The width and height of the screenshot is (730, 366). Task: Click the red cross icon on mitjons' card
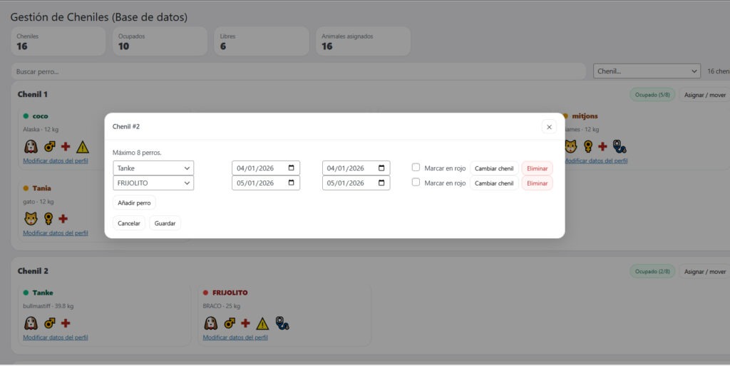[x=602, y=147]
